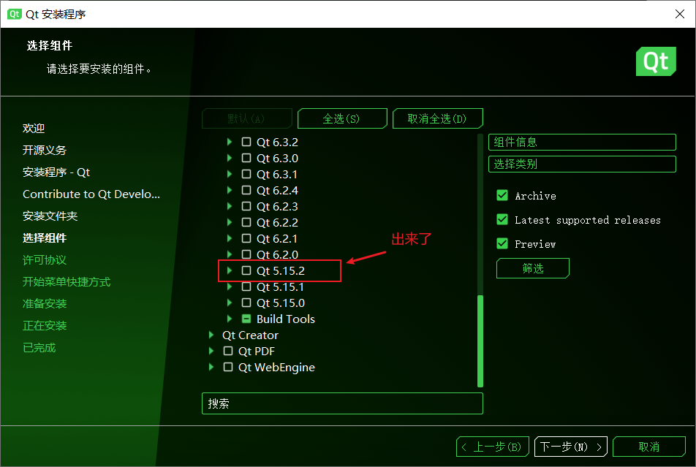This screenshot has height=467, width=696.
Task: Expand the Qt 6.3.2 tree node
Action: click(x=229, y=142)
